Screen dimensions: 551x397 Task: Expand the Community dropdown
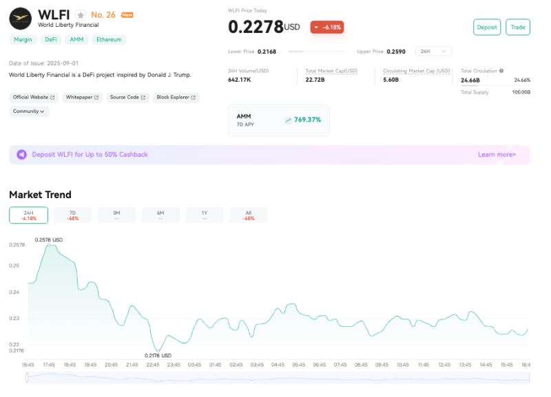coord(29,111)
